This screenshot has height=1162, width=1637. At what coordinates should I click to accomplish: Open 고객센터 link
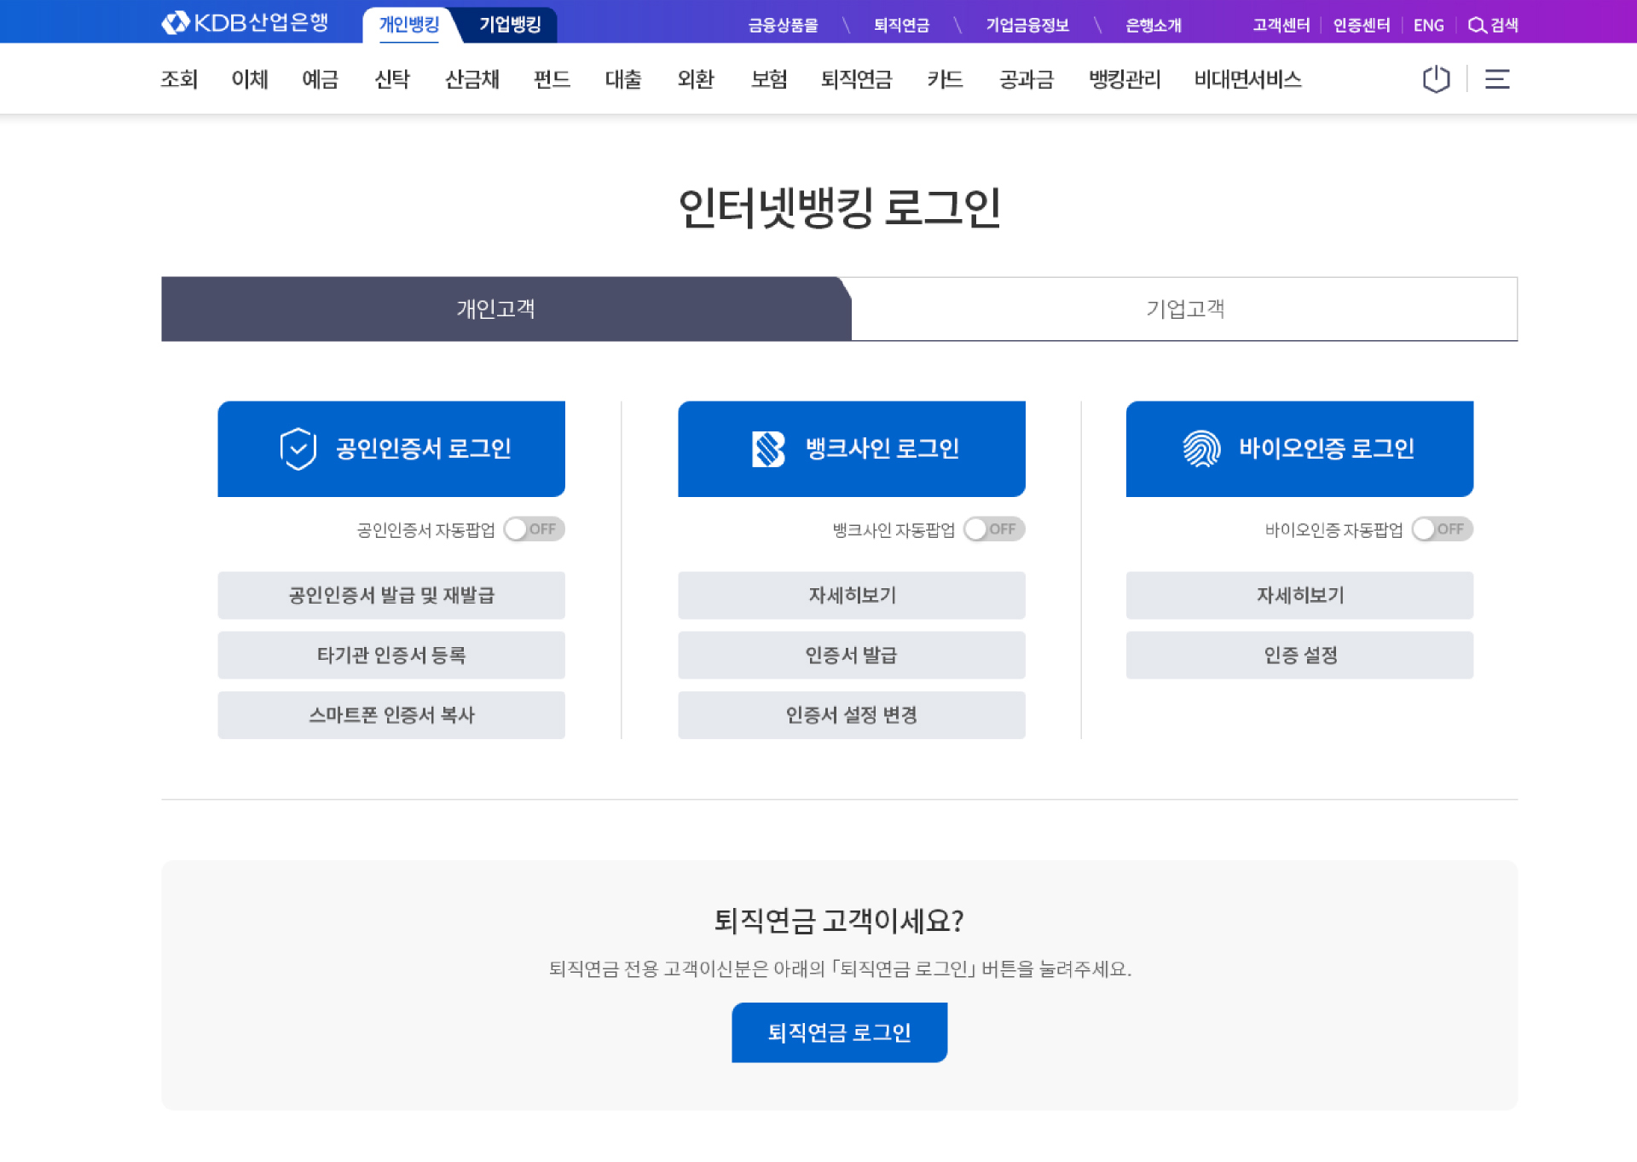[x=1281, y=26]
